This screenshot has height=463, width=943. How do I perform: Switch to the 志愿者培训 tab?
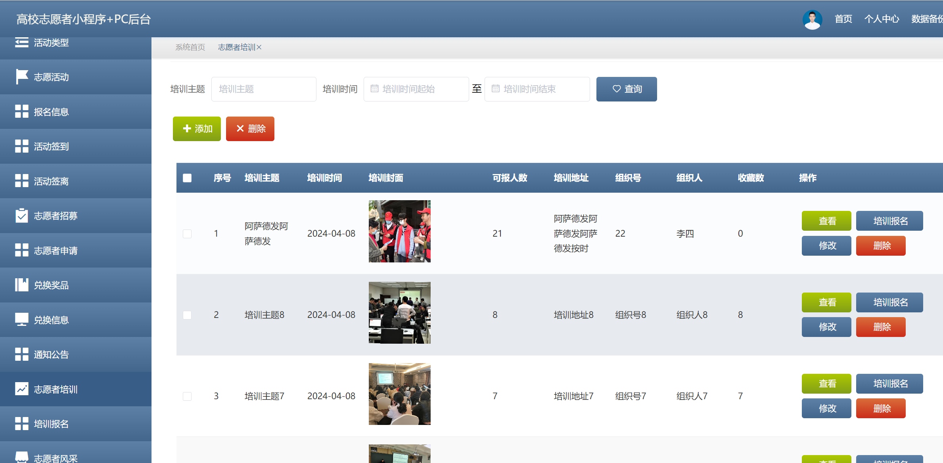(x=237, y=47)
